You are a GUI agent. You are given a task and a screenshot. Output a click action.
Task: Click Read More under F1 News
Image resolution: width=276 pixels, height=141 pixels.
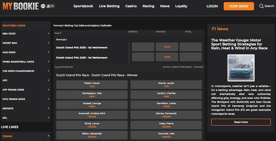tap(241, 122)
